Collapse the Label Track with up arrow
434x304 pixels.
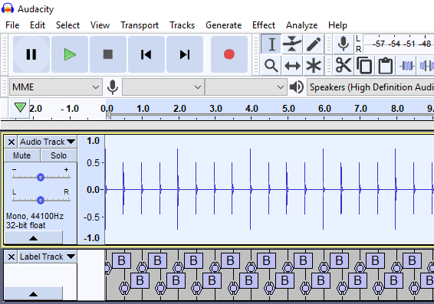[x=34, y=294]
